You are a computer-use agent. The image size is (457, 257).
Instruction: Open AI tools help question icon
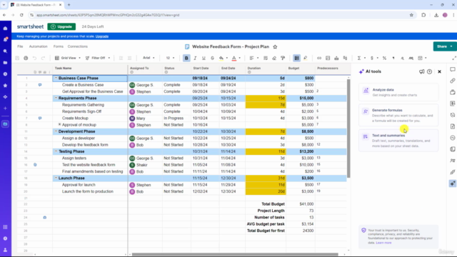pos(429,71)
